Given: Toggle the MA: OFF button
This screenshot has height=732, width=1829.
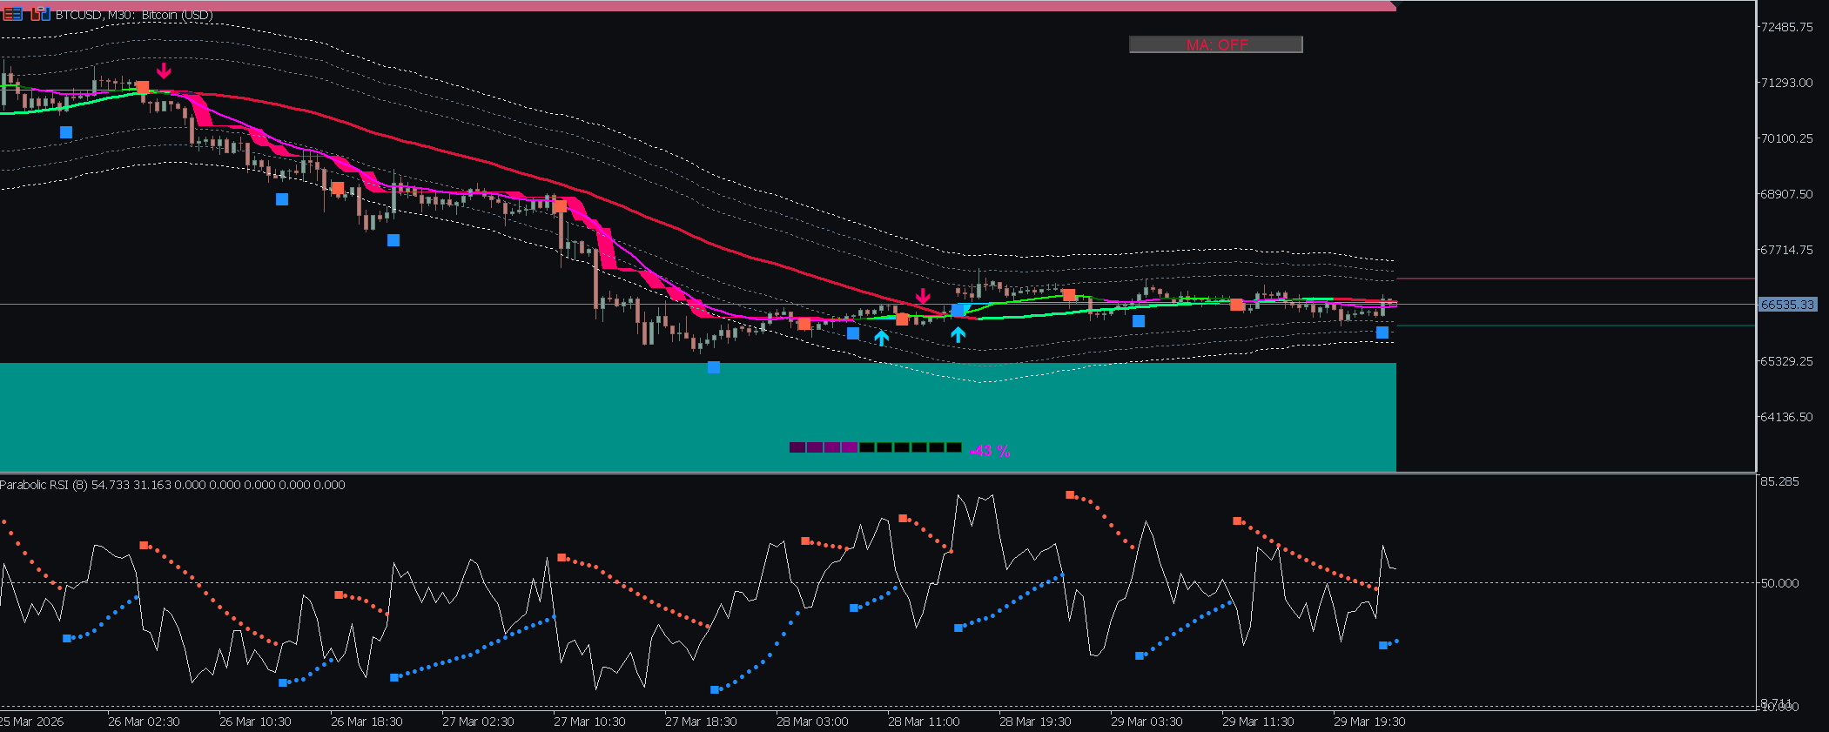Looking at the screenshot, I should 1215,44.
